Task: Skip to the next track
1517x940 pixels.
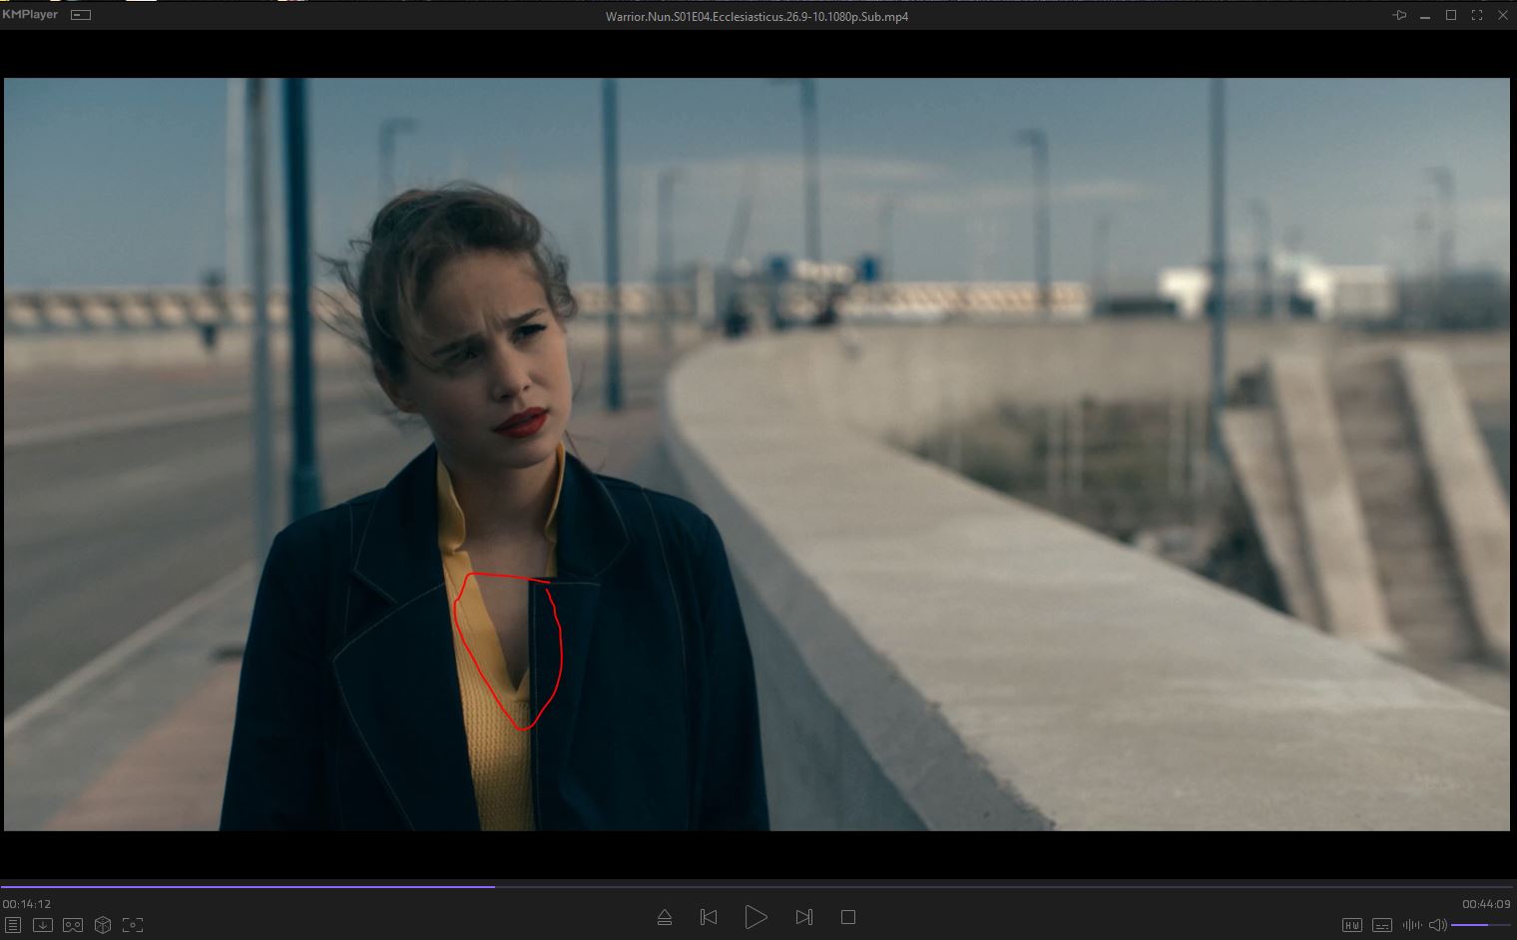Action: pyautogui.click(x=803, y=917)
